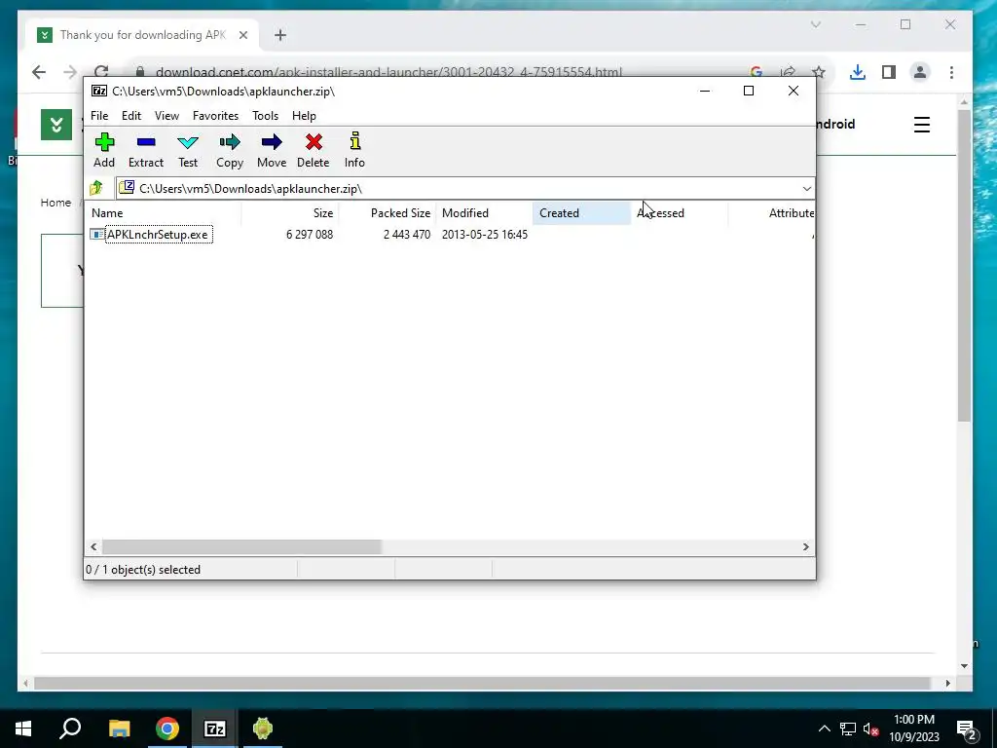The image size is (997, 748).
Task: Sort by the Accessed column header
Action: click(x=679, y=213)
